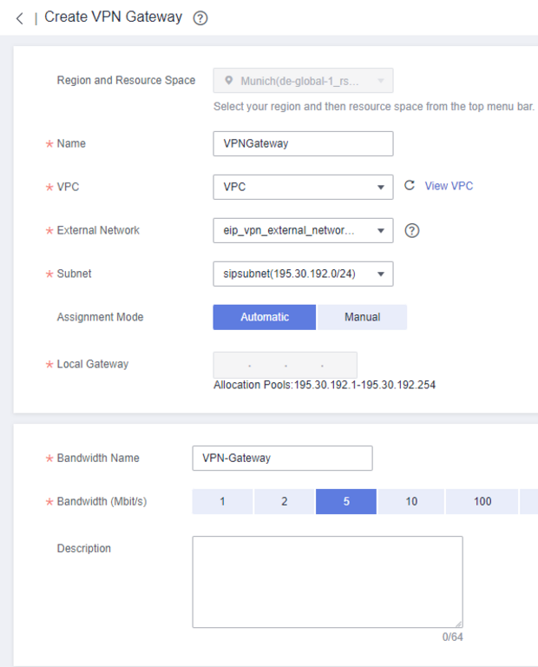Click the Name field containing VPNGateway

click(x=302, y=143)
